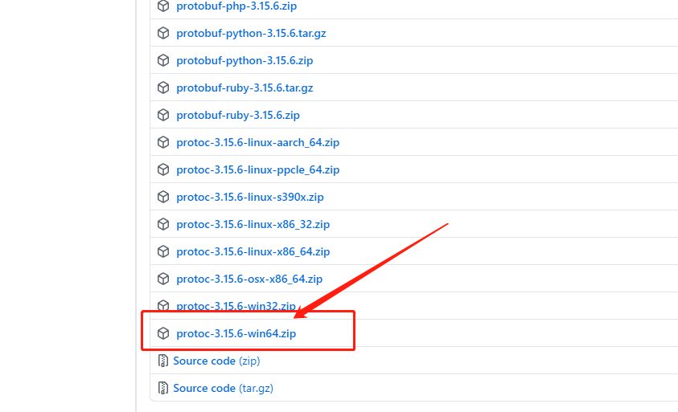This screenshot has height=412, width=678.
Task: Click the protobuf-php-3.15.6.zip link
Action: 237,6
